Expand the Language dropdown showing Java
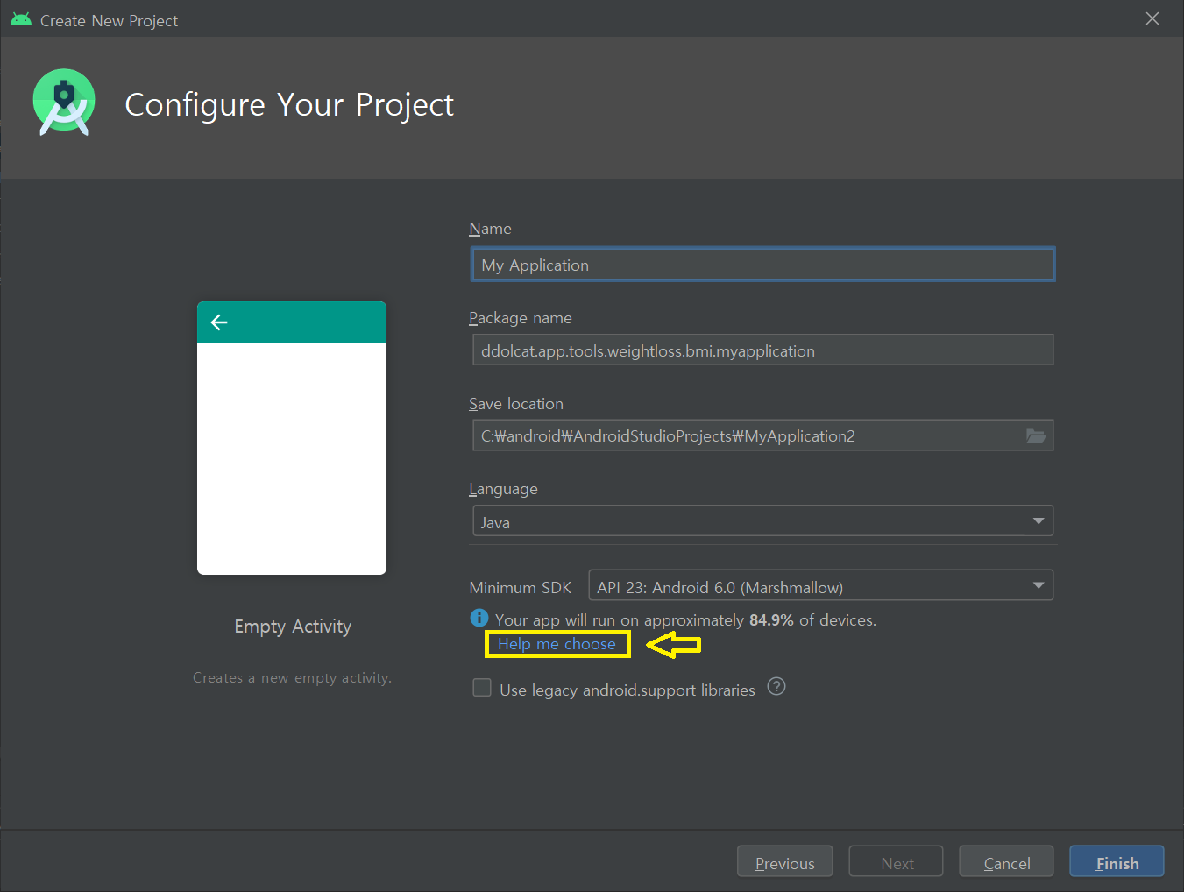Viewport: 1184px width, 892px height. click(762, 521)
